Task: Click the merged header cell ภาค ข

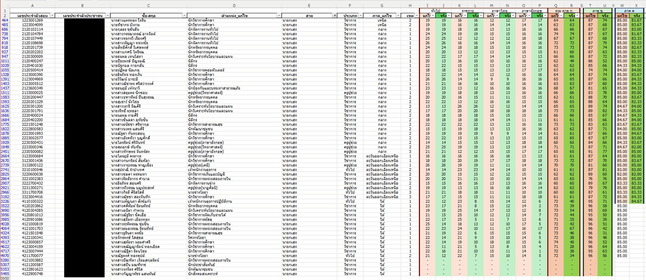Action: (598, 11)
